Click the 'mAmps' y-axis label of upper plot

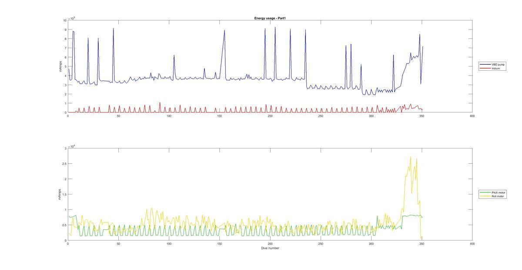(x=60, y=66)
